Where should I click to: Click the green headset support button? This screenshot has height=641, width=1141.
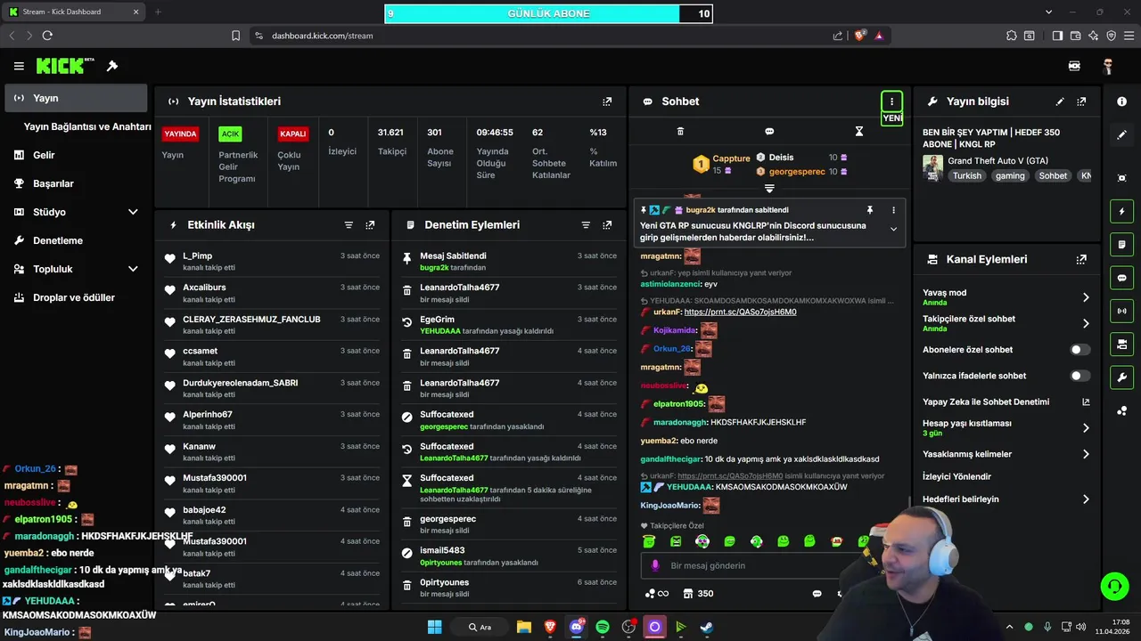click(x=1114, y=586)
